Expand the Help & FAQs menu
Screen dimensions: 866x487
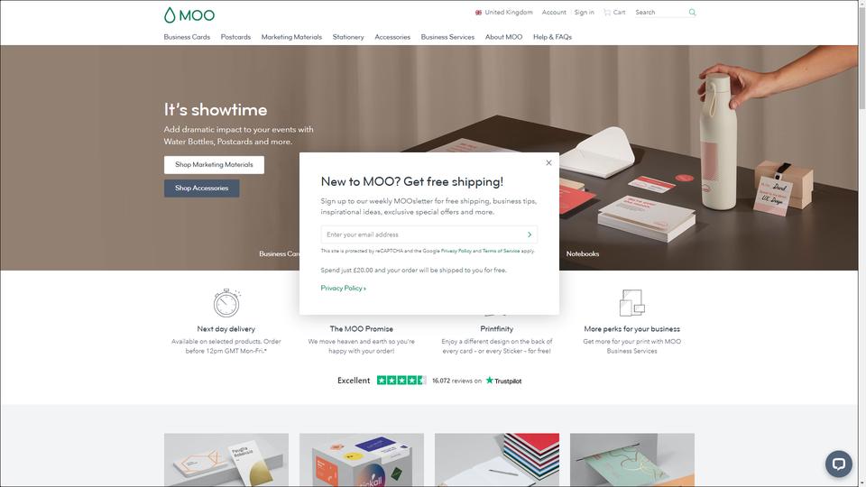click(x=552, y=37)
